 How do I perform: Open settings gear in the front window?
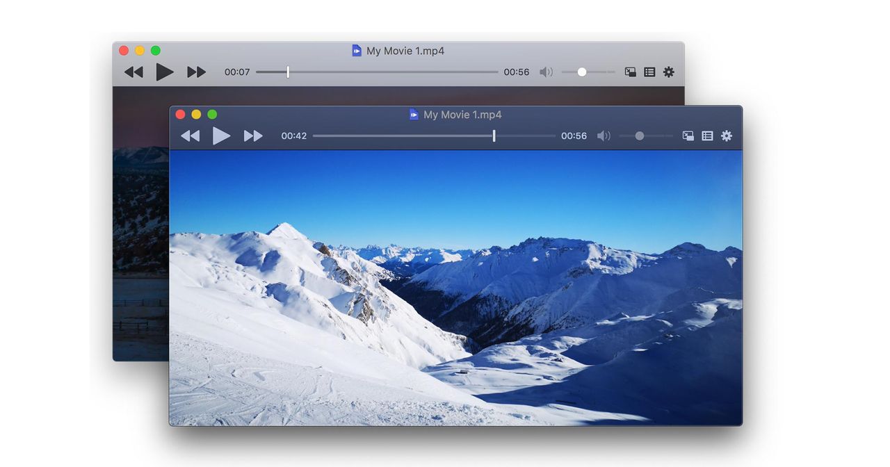coord(727,136)
